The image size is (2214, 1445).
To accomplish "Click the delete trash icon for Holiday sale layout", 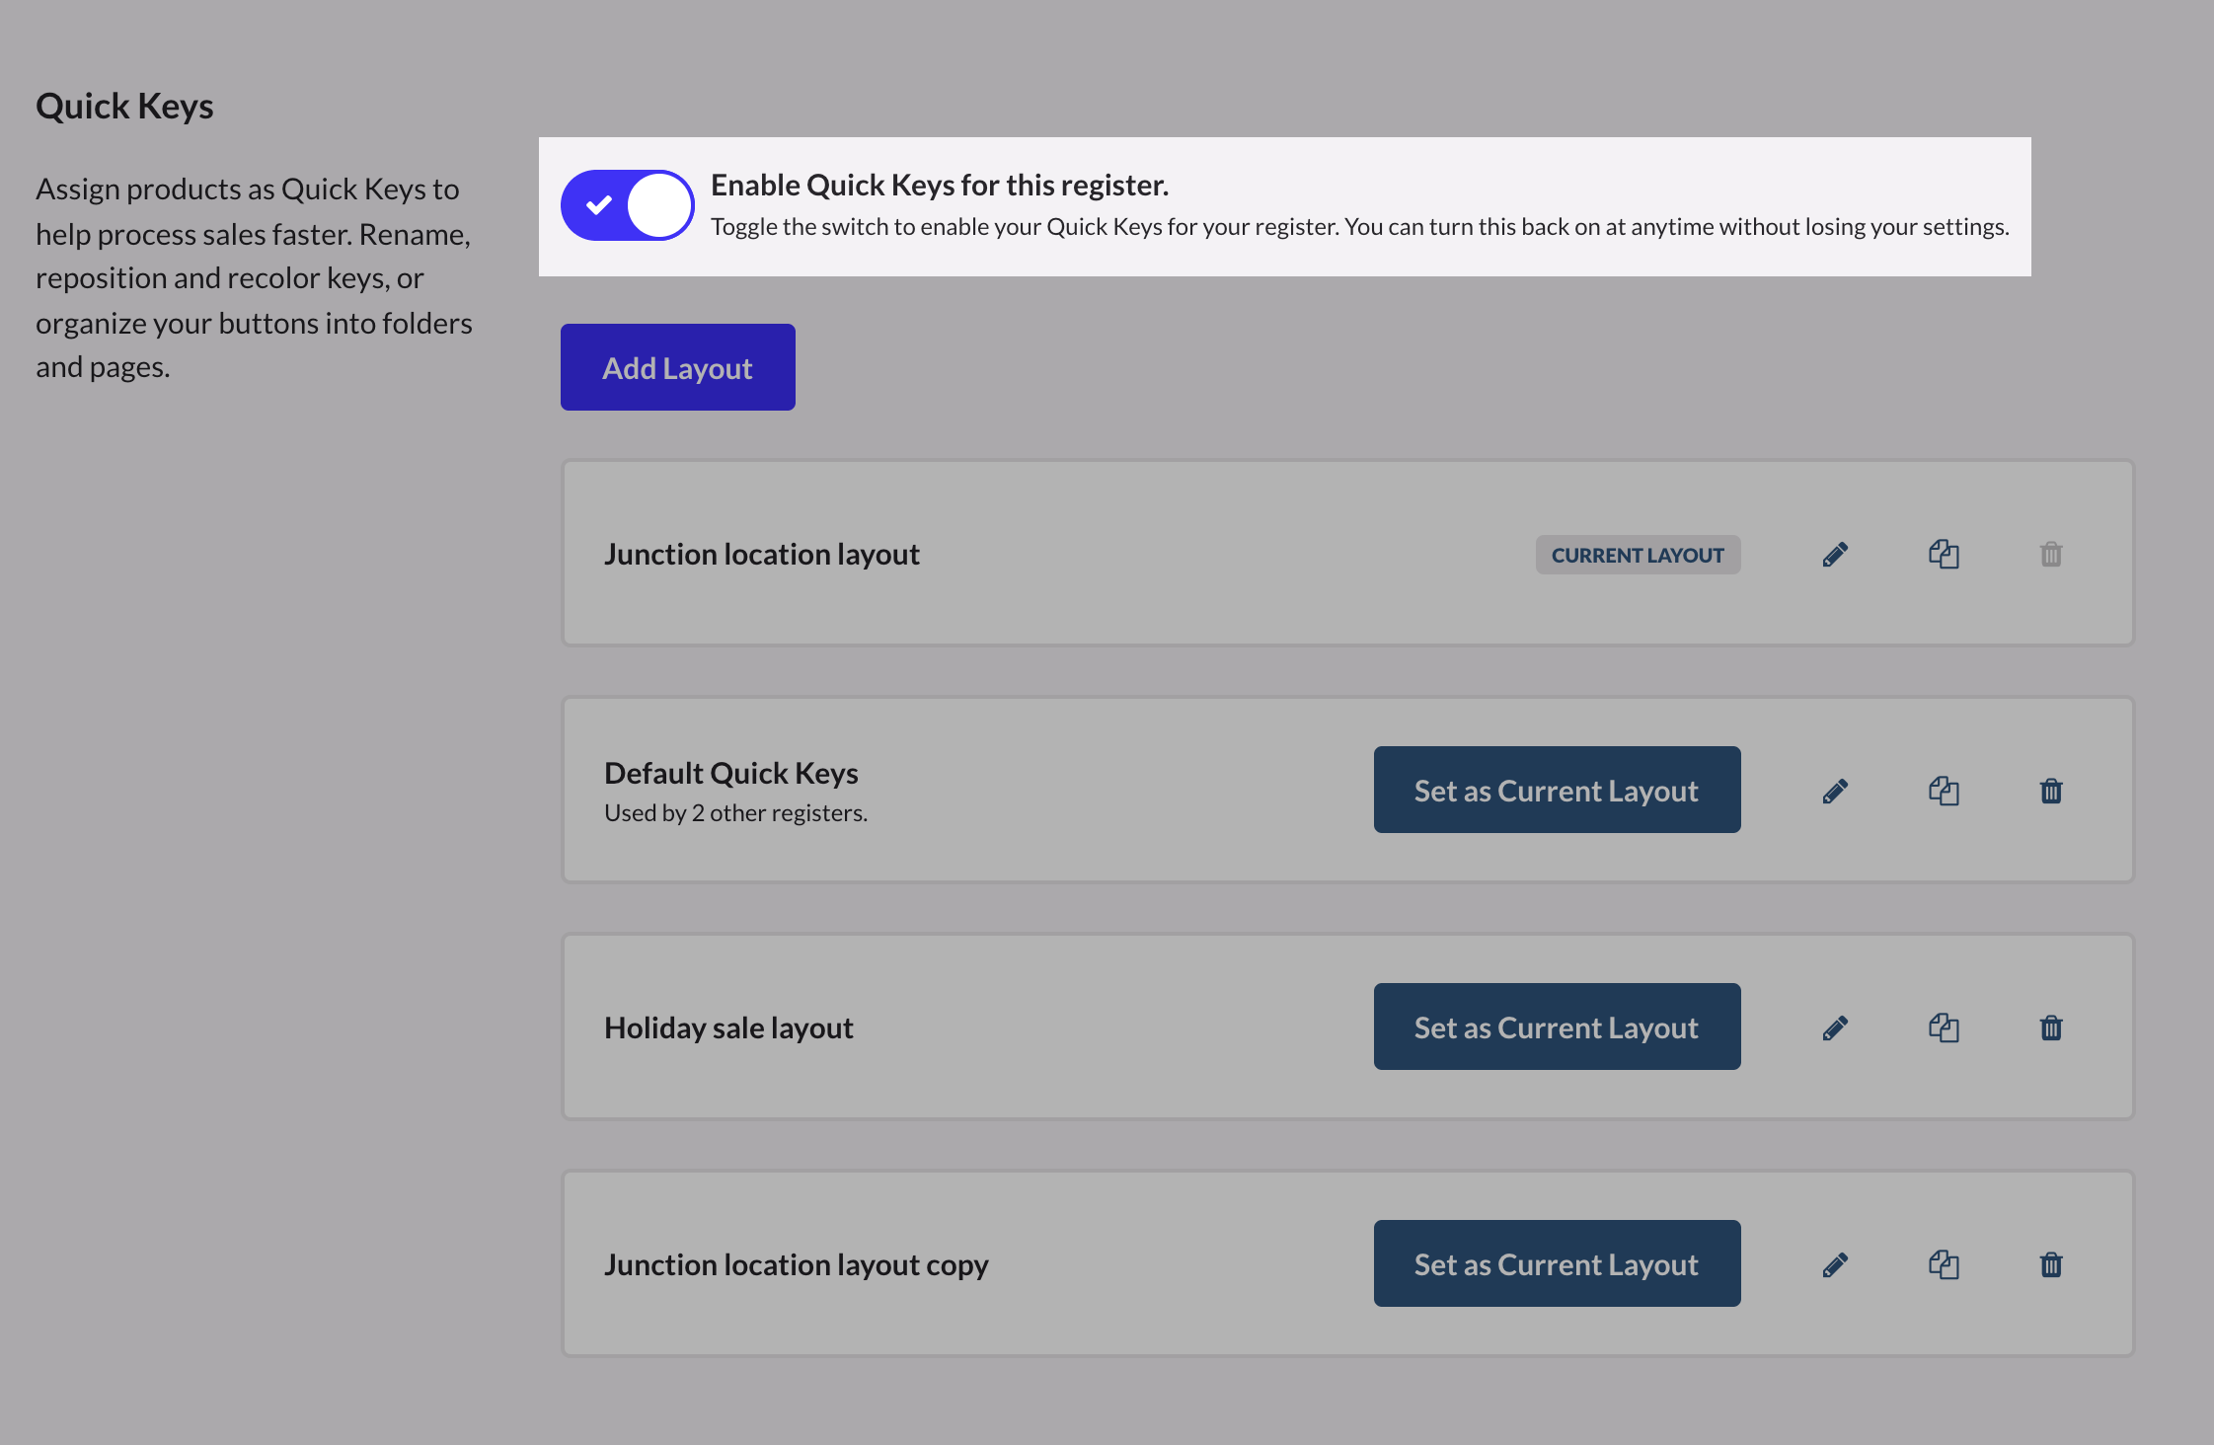I will click(x=2049, y=1026).
